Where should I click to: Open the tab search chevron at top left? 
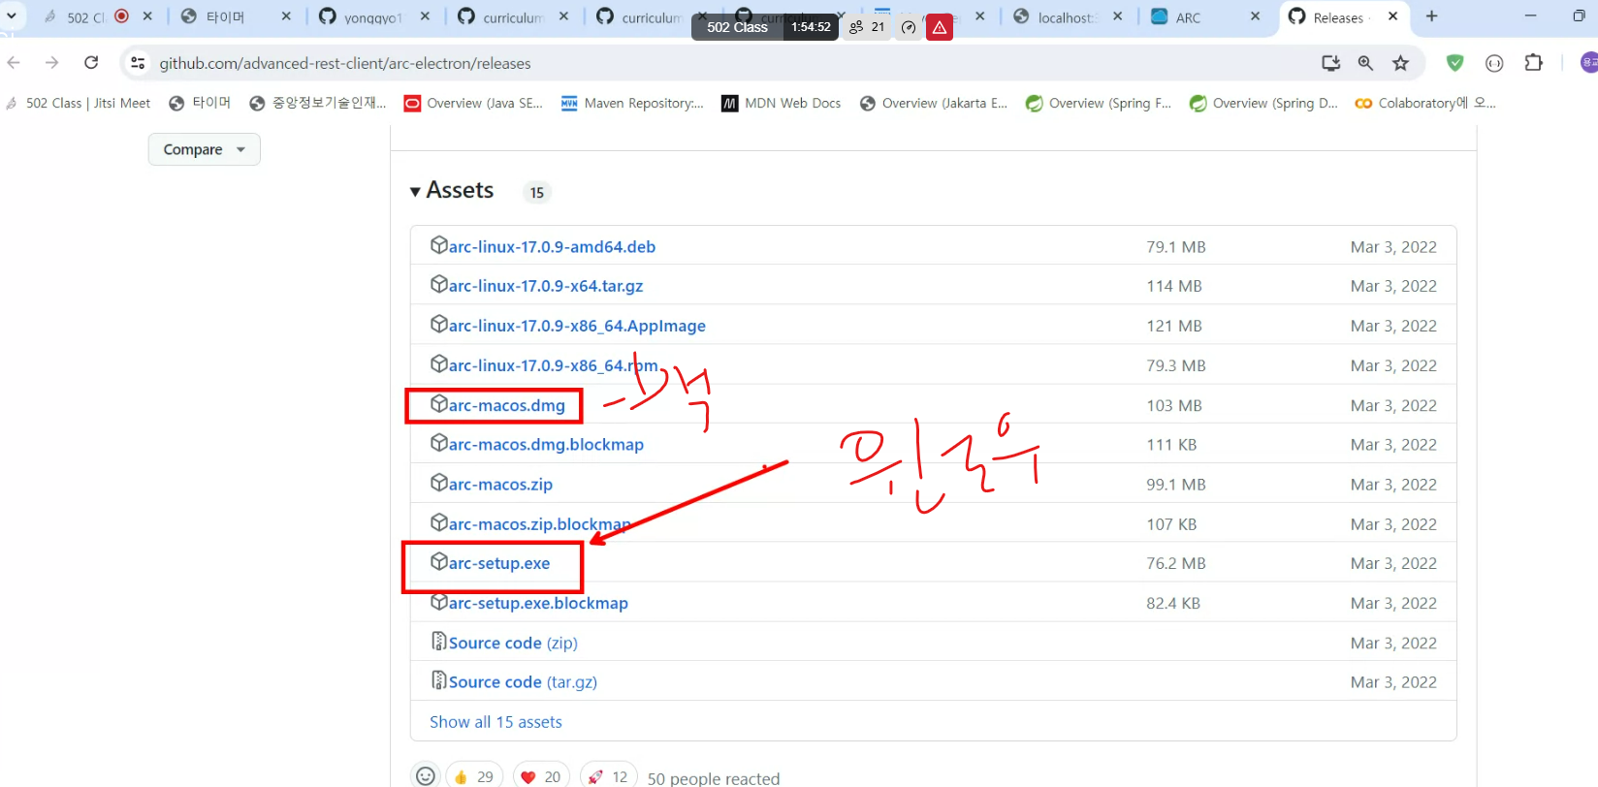tap(12, 16)
